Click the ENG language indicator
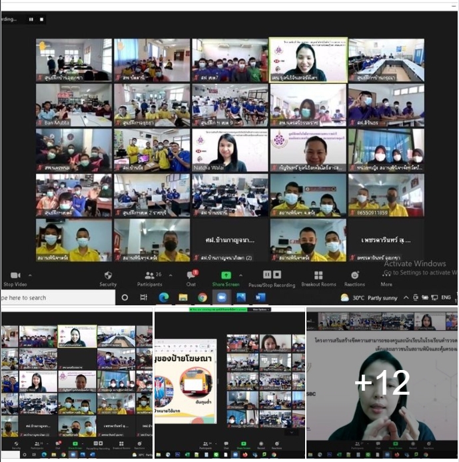 [446, 297]
